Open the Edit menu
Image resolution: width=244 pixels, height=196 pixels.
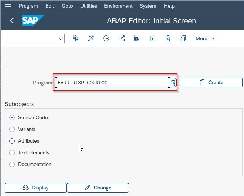point(50,6)
